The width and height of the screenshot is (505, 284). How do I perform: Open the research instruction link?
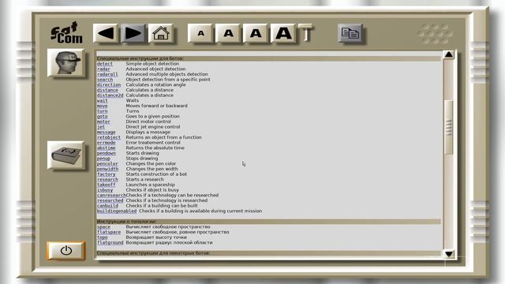click(x=107, y=179)
